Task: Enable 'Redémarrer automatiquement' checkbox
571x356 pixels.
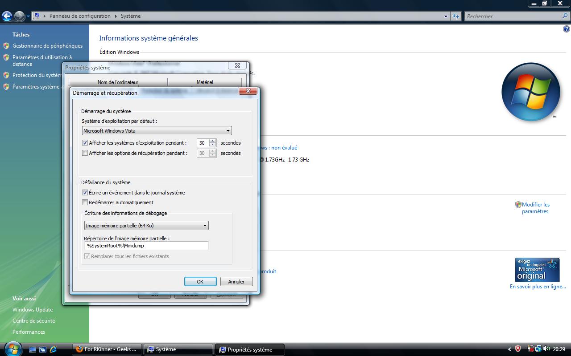Action: [85, 202]
